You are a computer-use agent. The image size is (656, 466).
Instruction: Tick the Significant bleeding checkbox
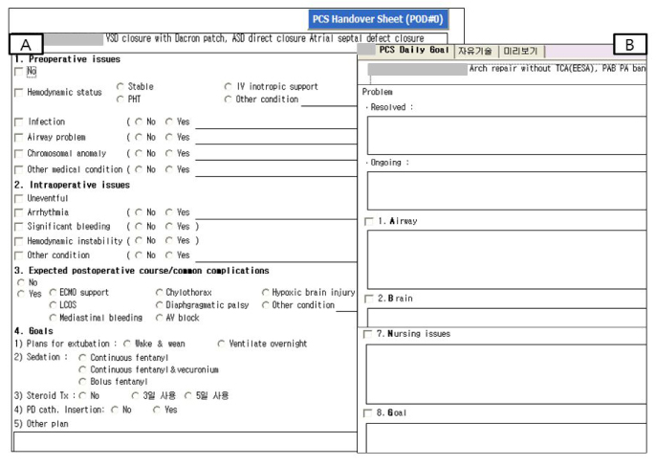[19, 227]
